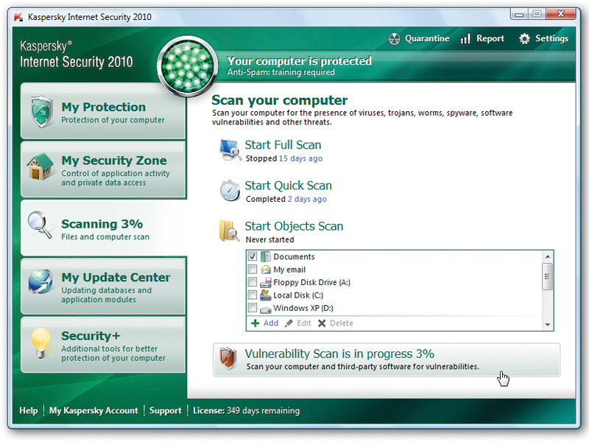Screen dimensions: 589x442
Task: Click the License 349 days remaining link
Action: (x=247, y=410)
